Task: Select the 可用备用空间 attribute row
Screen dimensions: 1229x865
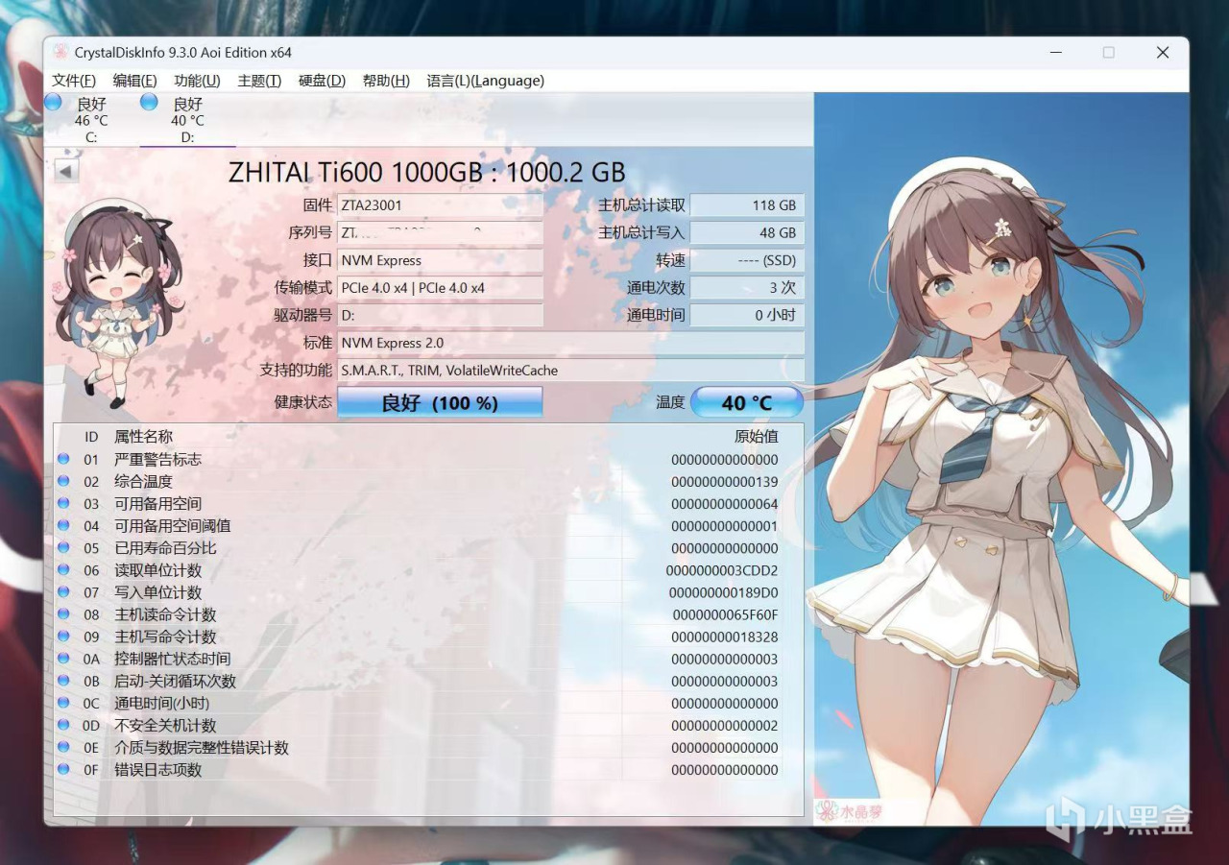Action: [x=419, y=504]
